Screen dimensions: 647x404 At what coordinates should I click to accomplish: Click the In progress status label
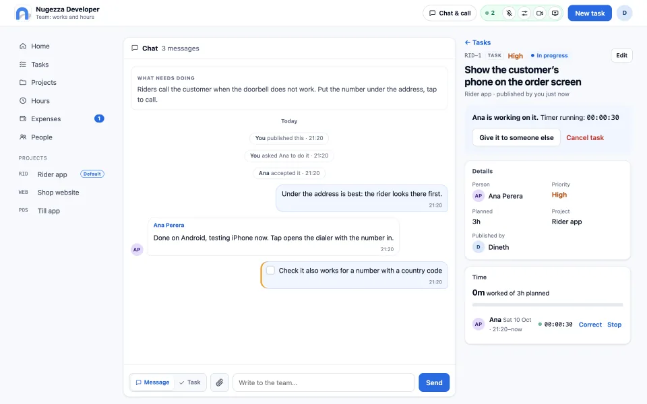coord(549,56)
